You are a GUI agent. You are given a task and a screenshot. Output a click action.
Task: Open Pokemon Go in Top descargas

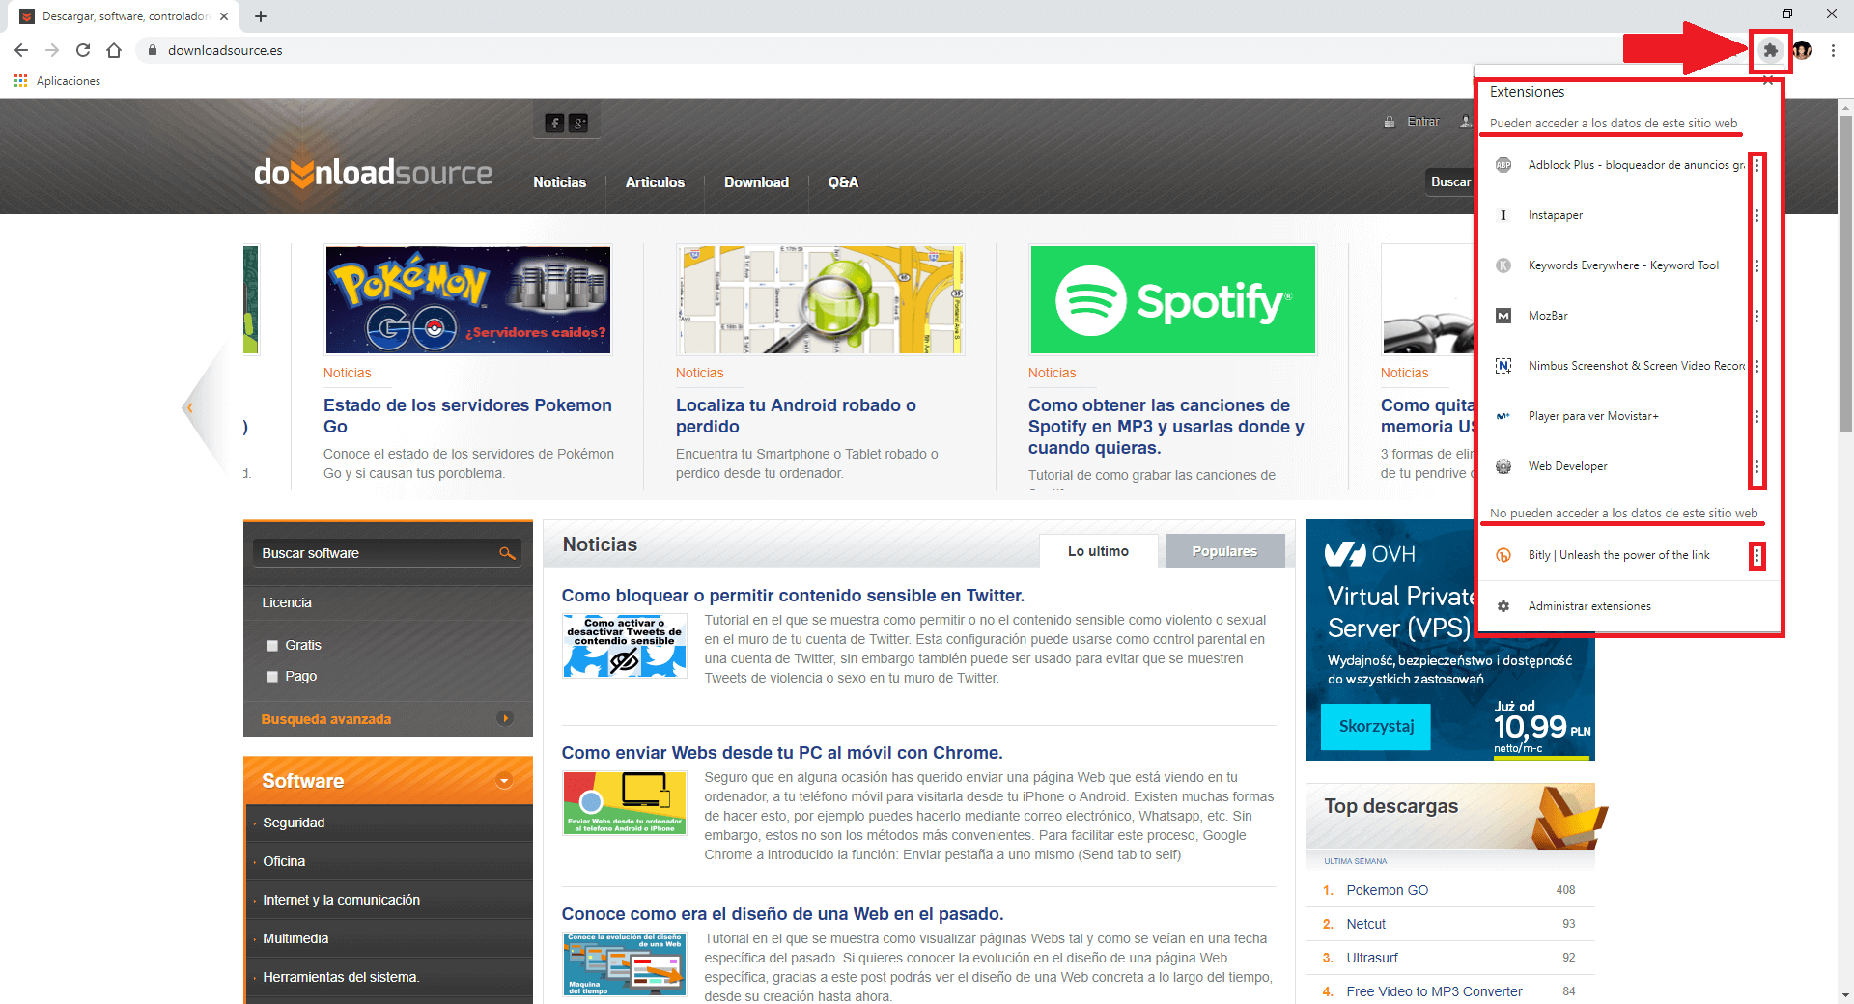[x=1387, y=890]
